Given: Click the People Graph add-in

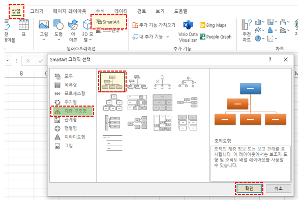Looking at the screenshot, I should click(x=216, y=37).
